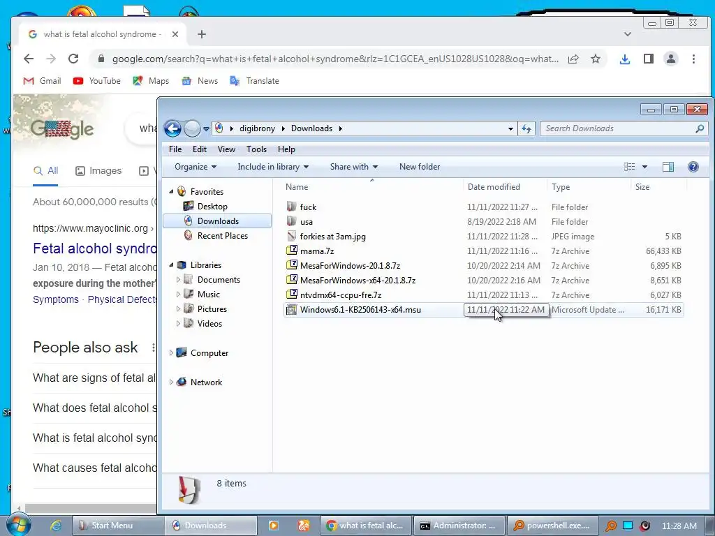Select Downloads in Favorites
The width and height of the screenshot is (715, 536).
(x=218, y=221)
